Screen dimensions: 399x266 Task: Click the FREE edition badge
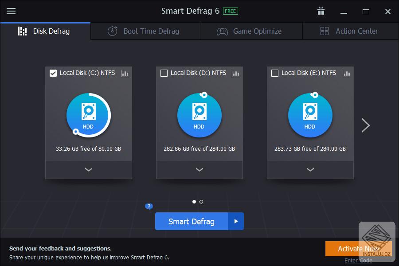(230, 11)
